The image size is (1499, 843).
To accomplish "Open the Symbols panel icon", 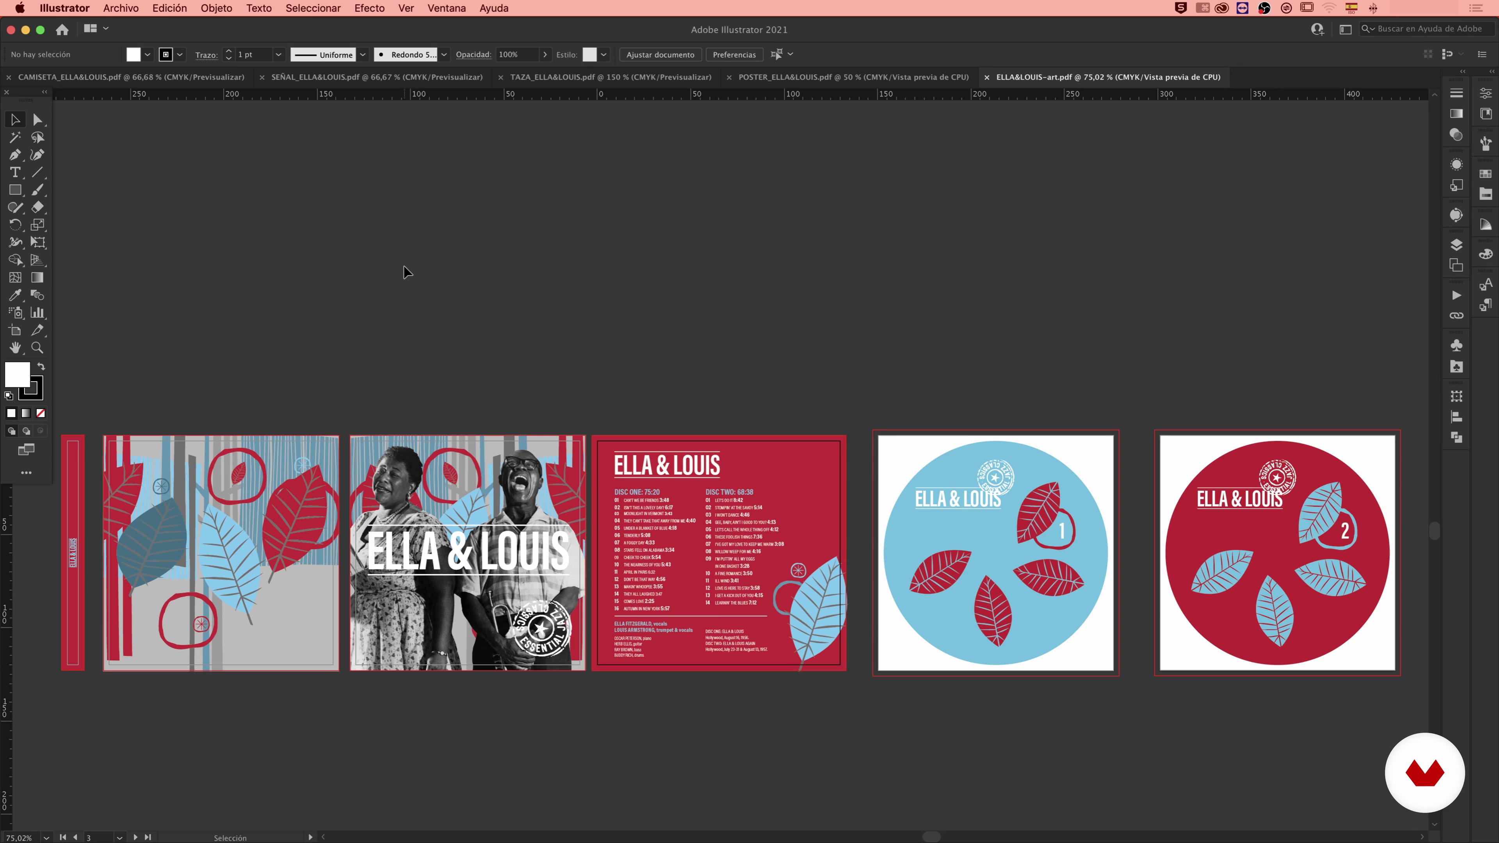I will (1456, 345).
